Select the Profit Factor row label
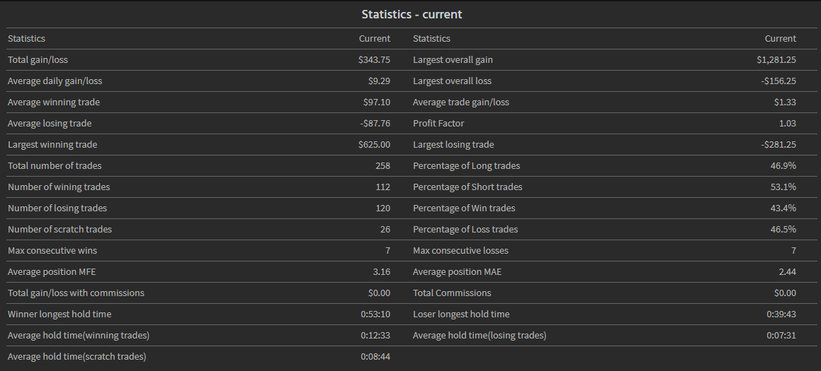The height and width of the screenshot is (371, 821). pyautogui.click(x=438, y=124)
